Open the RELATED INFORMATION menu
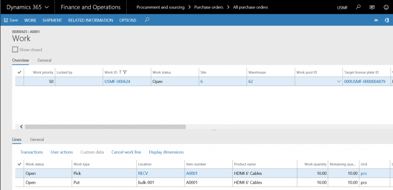This screenshot has width=393, height=190. pos(90,20)
